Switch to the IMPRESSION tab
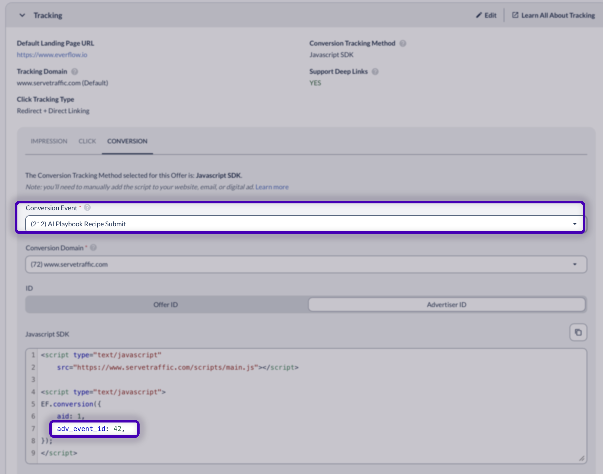This screenshot has width=603, height=474. (49, 141)
